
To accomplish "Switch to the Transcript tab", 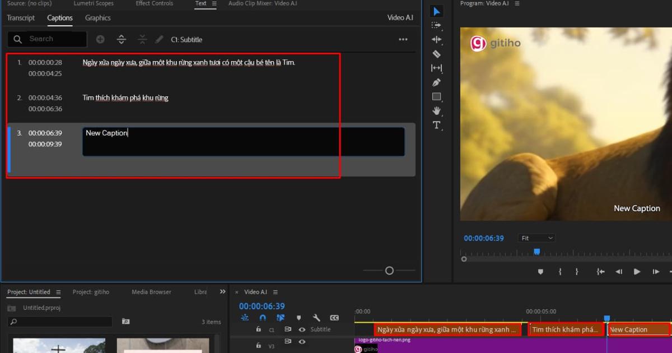I will pos(21,17).
